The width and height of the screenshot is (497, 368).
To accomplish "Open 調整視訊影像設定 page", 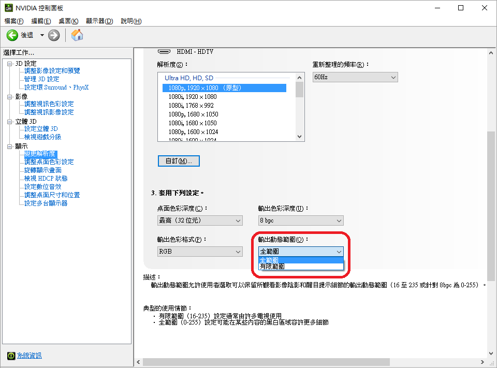I will click(x=49, y=112).
